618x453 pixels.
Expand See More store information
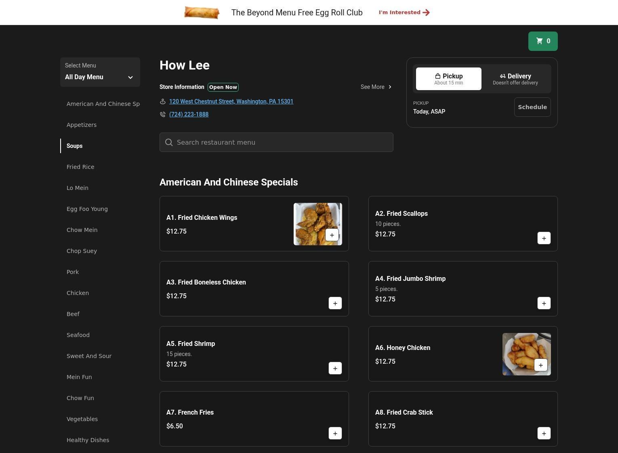pyautogui.click(x=376, y=87)
